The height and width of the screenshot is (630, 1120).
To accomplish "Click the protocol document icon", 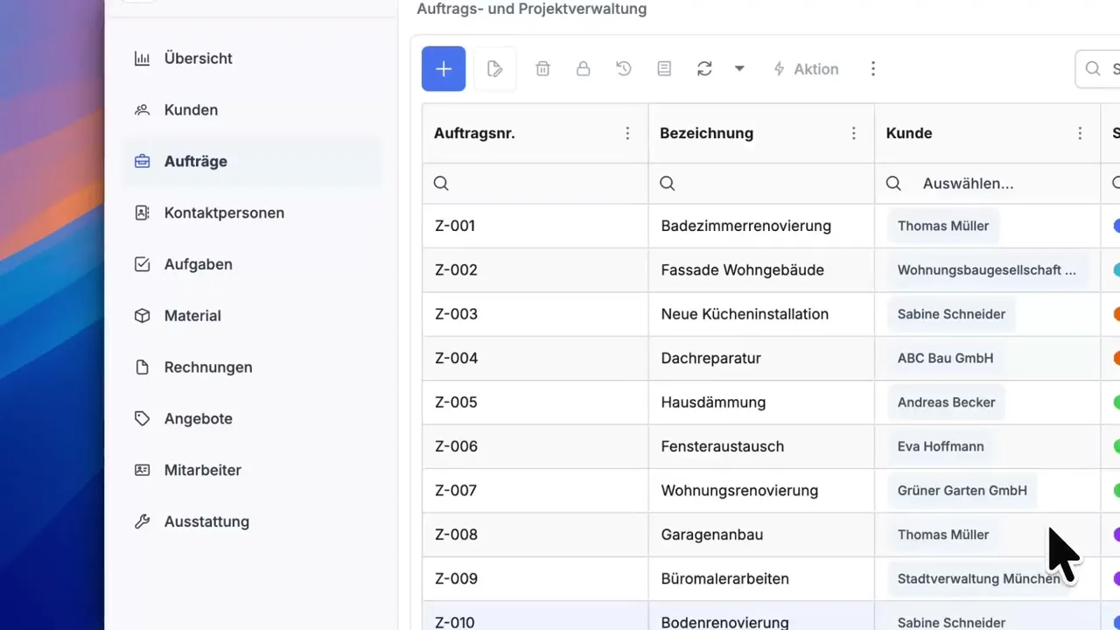I will (x=663, y=68).
